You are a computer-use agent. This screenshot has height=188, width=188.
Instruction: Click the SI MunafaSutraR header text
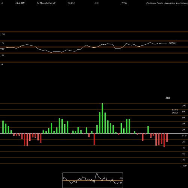[x=46, y=3]
